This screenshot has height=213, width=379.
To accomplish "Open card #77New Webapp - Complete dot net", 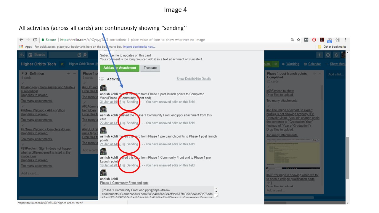I will coord(46,129).
